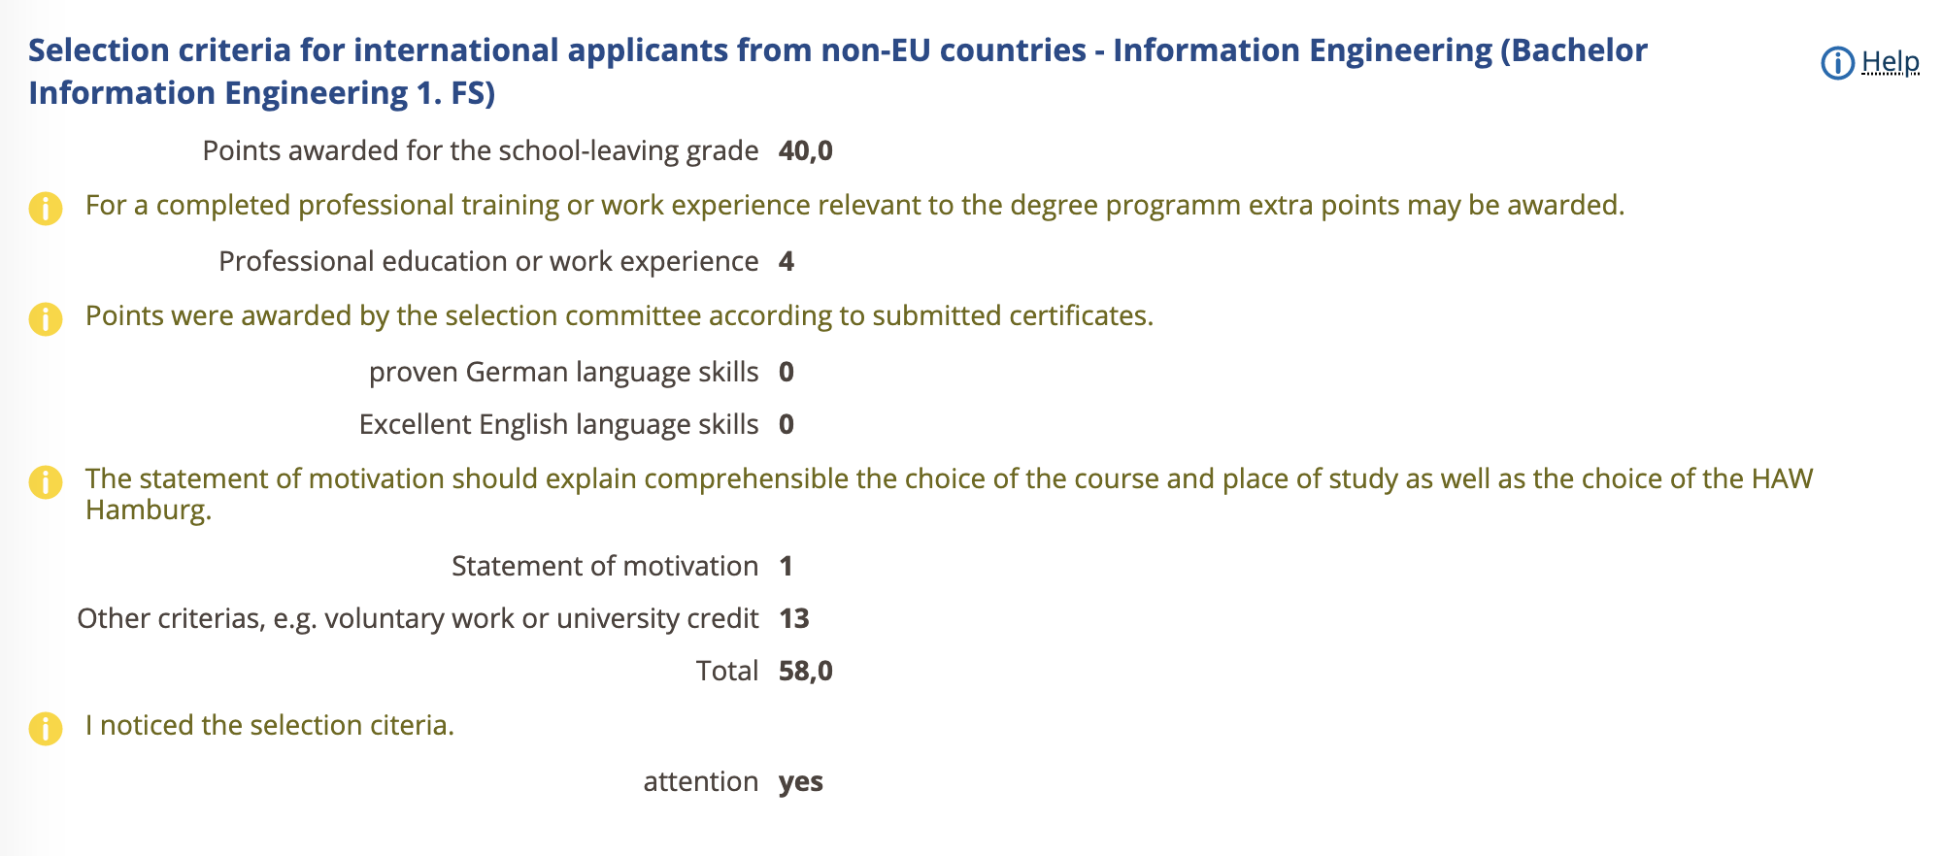Click Excellent English language skills label
Screen dimensions: 1942x856
(559, 425)
